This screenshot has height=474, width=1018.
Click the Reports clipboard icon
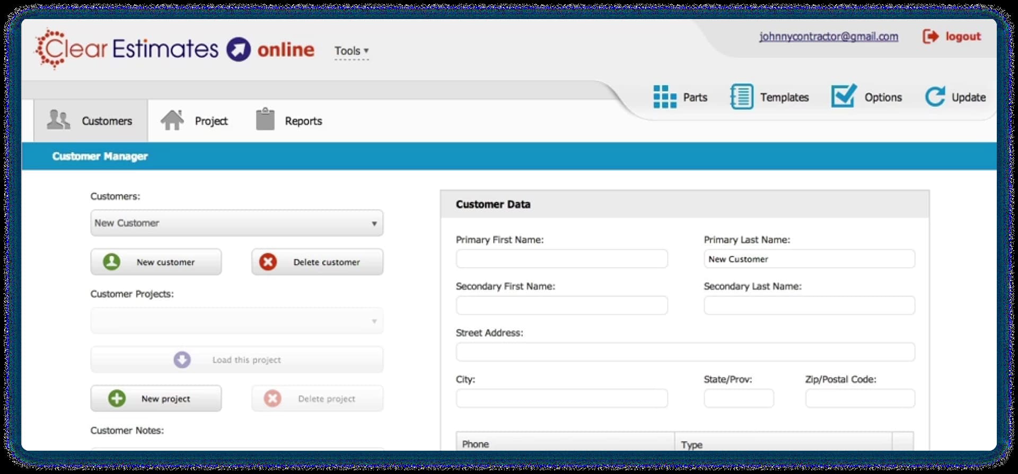click(265, 120)
